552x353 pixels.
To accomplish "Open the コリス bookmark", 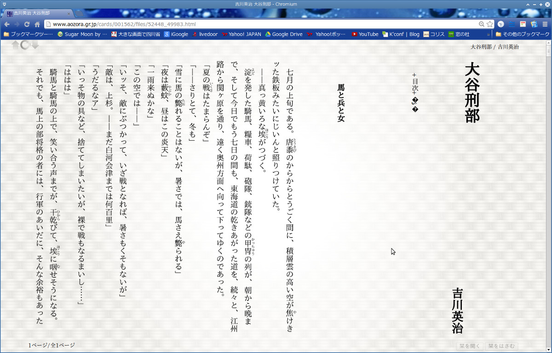I will pos(433,34).
